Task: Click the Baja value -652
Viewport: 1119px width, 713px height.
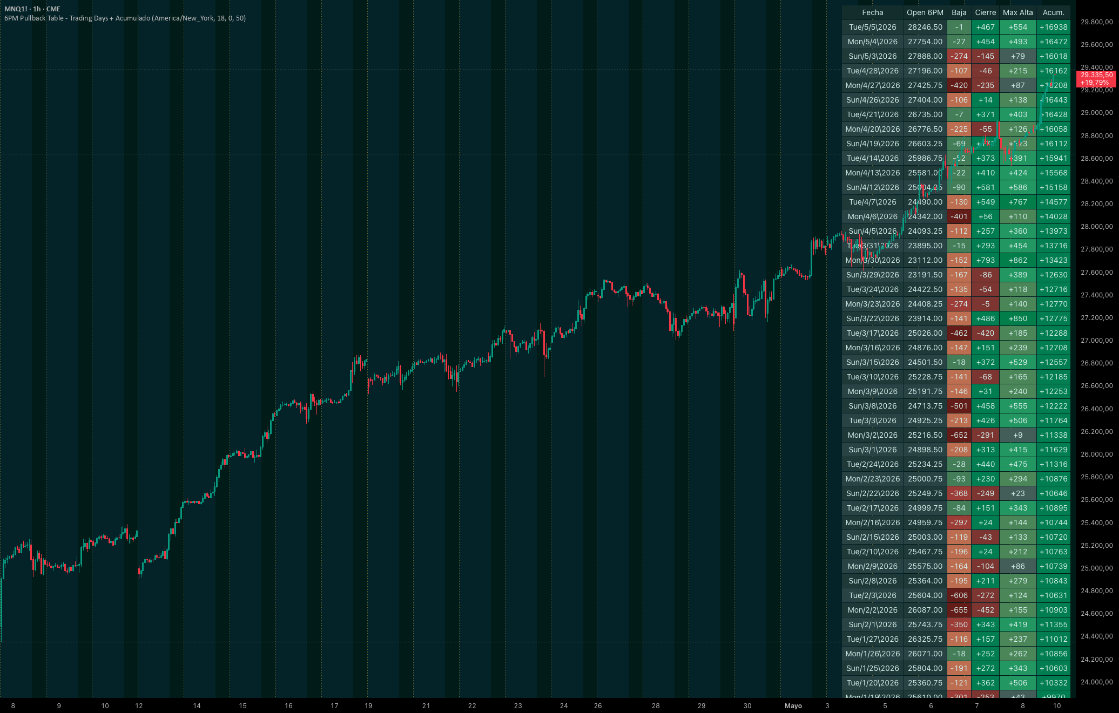Action: click(x=959, y=435)
